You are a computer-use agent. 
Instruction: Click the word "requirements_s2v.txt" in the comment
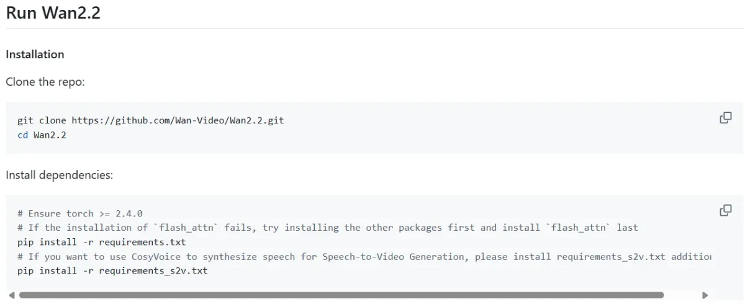pos(612,256)
